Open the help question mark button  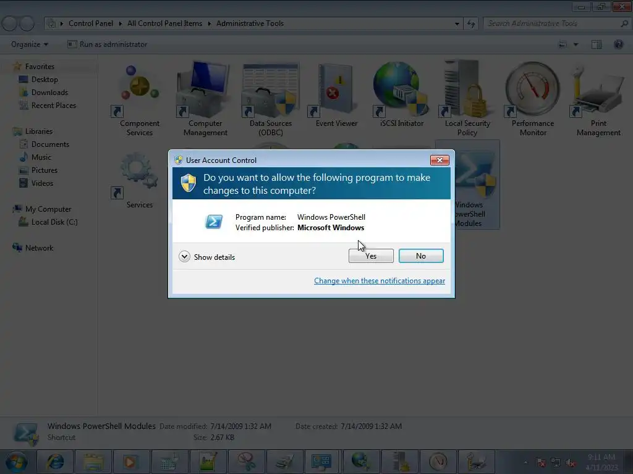tap(618, 44)
